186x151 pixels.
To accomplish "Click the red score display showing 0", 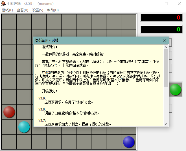I will pos(161,18).
